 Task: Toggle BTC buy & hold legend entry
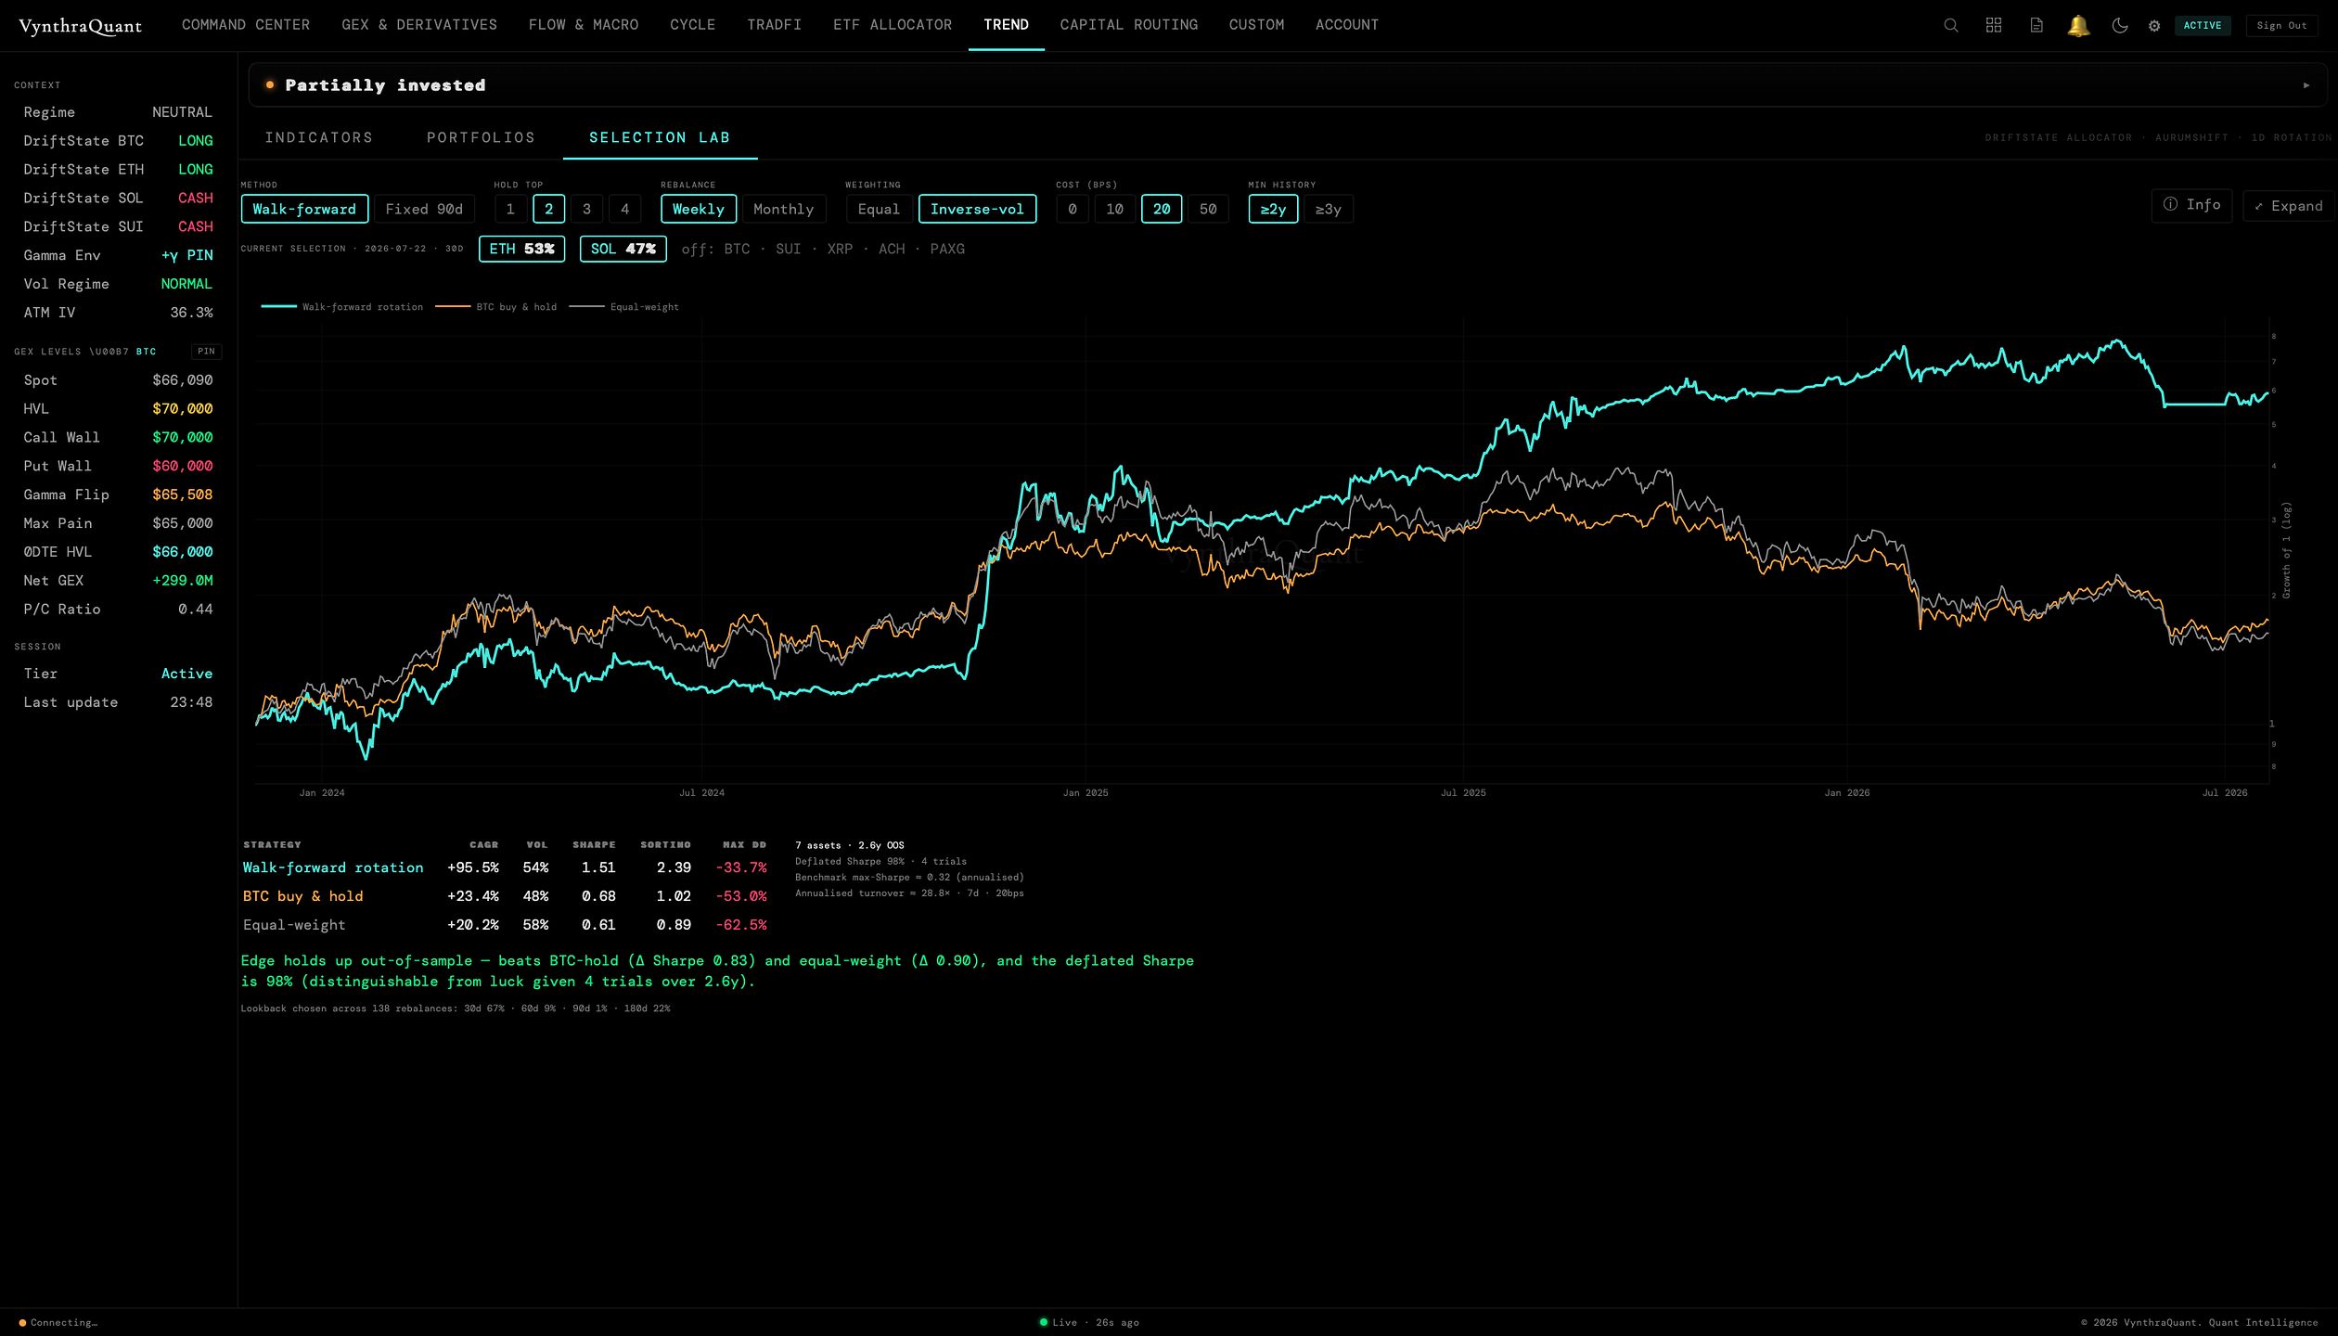496,307
